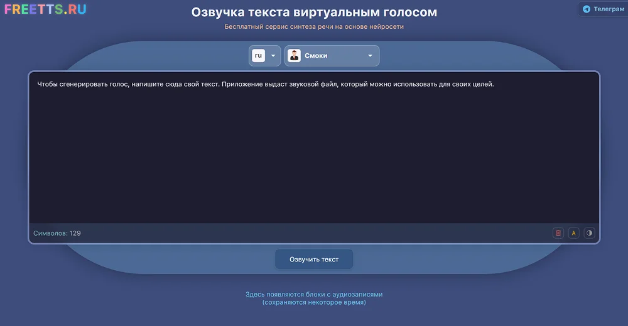Click the Telegram paper-plane icon
Screen dimensions: 628x326
[x=587, y=9]
